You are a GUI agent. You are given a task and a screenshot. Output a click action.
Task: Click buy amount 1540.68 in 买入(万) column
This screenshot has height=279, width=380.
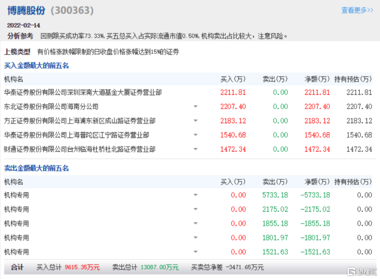pos(233,135)
